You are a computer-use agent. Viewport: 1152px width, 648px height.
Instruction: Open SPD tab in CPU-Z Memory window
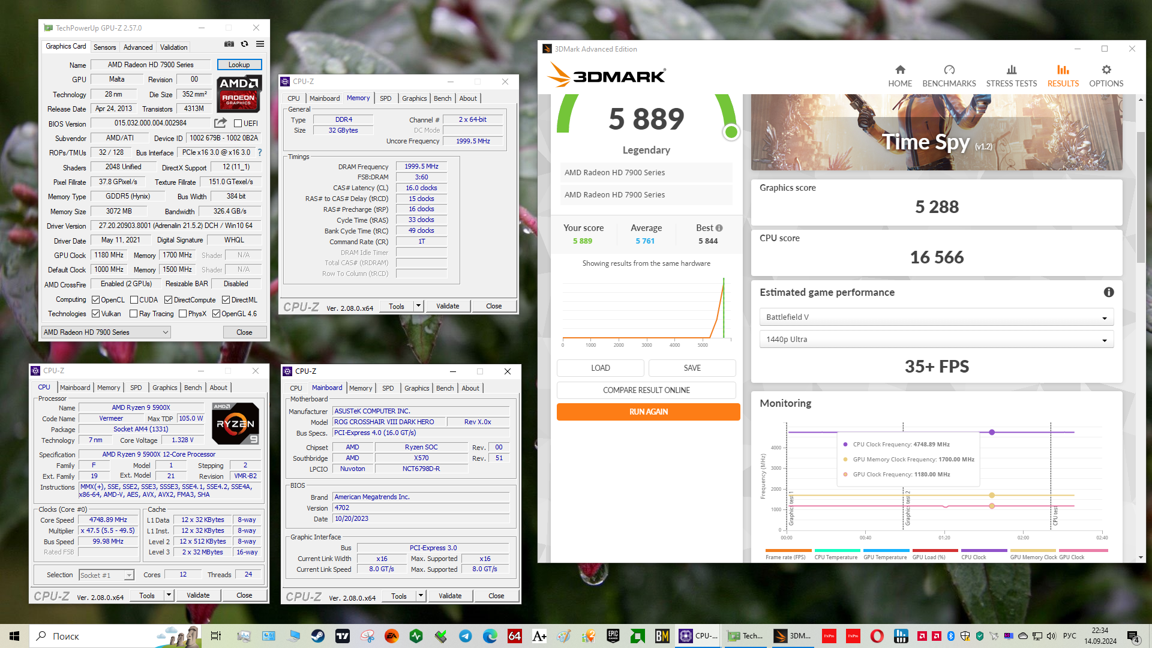(386, 98)
